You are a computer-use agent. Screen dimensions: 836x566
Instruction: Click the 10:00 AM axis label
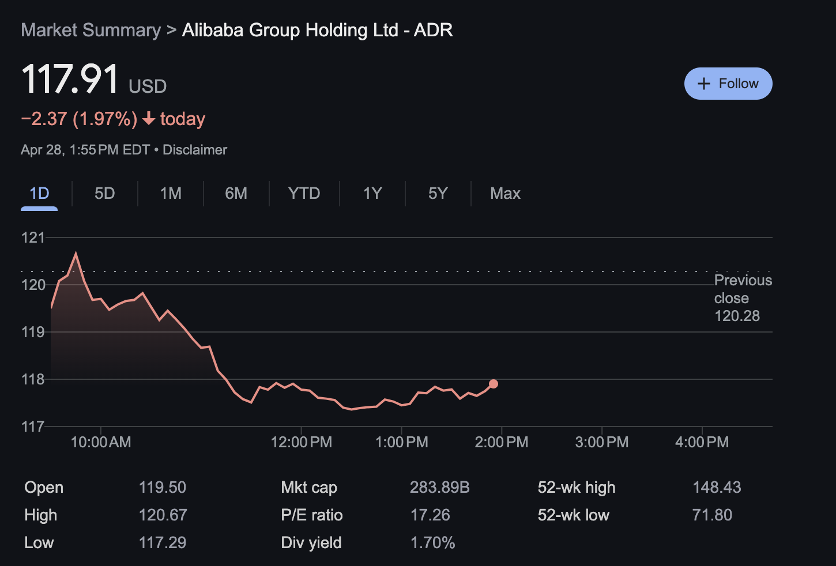click(x=101, y=442)
